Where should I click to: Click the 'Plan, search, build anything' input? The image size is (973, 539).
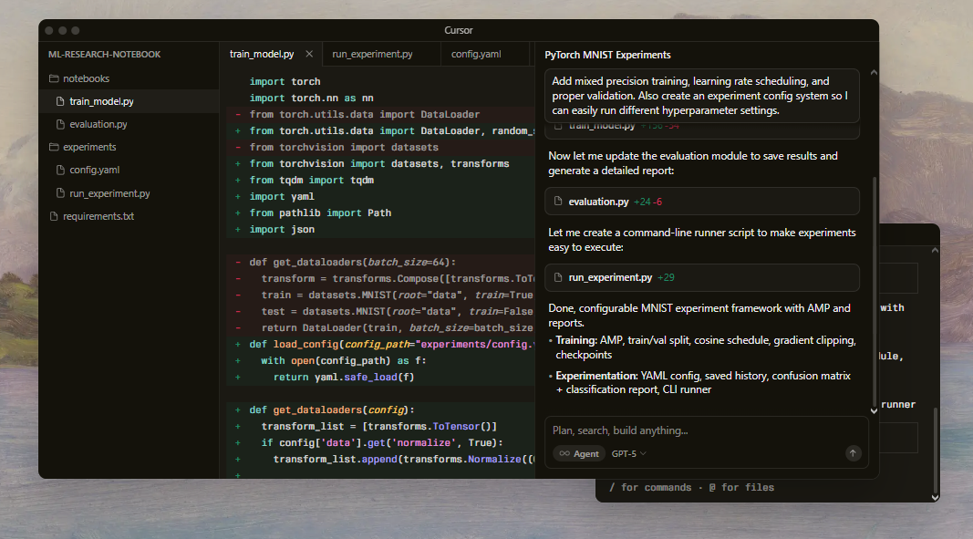[x=706, y=430]
